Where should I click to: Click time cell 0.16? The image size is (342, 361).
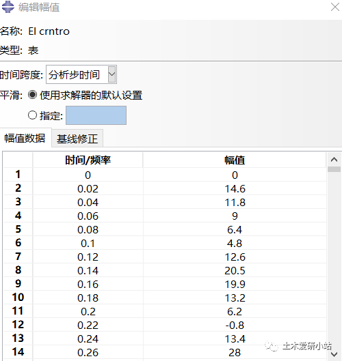[88, 284]
